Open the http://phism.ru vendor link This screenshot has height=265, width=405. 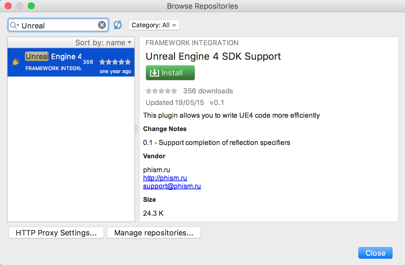165,178
